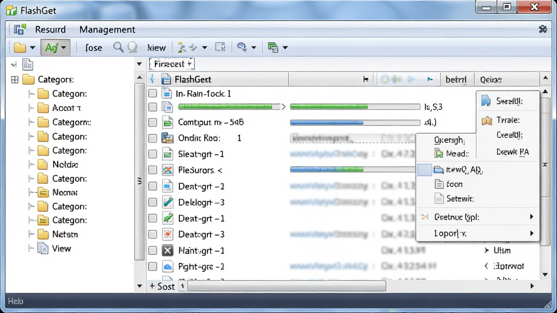Choose Traie from the side menu

[501, 120]
